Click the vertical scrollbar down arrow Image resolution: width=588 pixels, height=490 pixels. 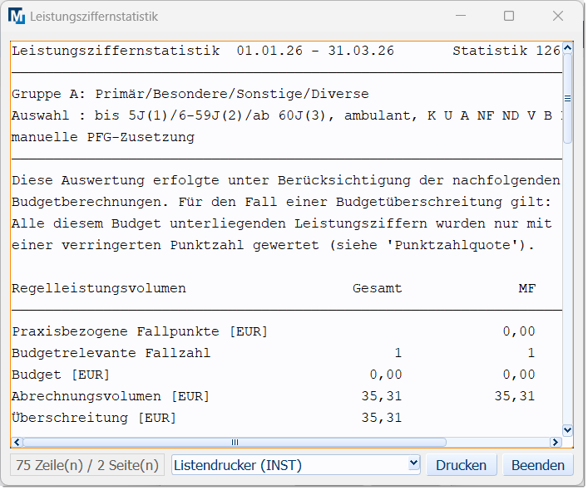pos(570,432)
